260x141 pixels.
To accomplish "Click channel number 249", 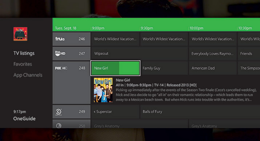I will 82,112.
